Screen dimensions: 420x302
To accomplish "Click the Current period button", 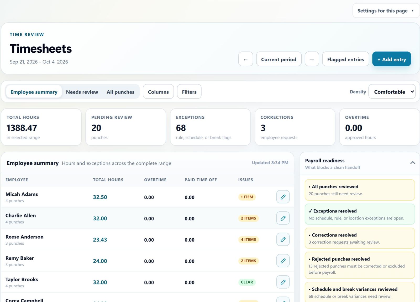I will tap(279, 59).
